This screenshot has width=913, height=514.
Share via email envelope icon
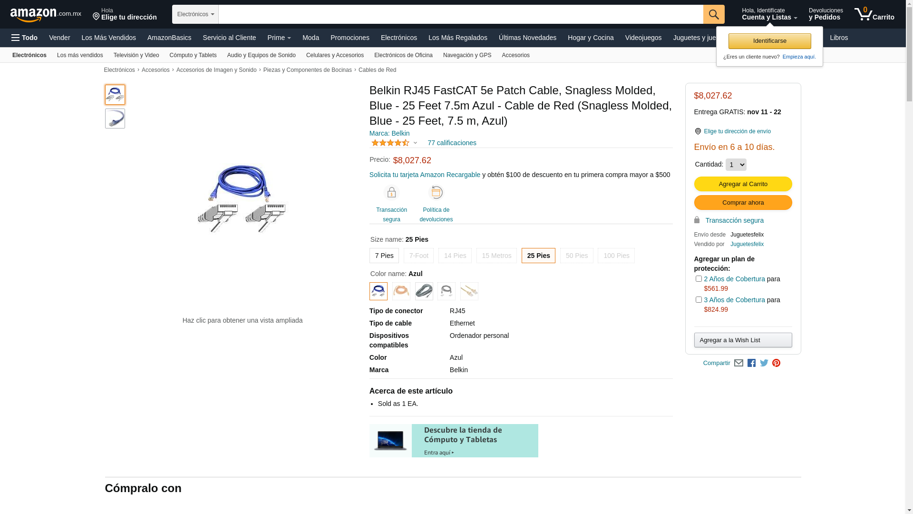738,363
